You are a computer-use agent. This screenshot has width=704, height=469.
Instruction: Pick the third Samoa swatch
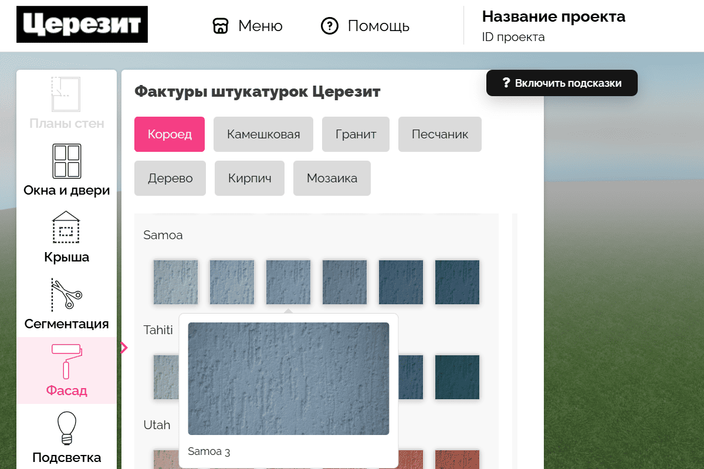288,282
